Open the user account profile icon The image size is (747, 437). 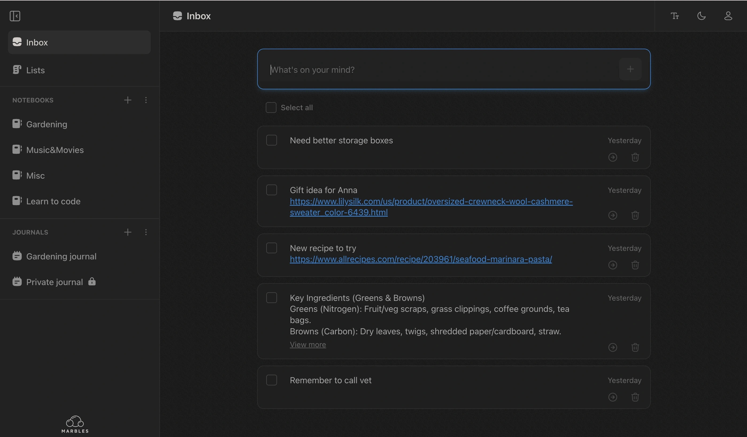[x=728, y=16]
